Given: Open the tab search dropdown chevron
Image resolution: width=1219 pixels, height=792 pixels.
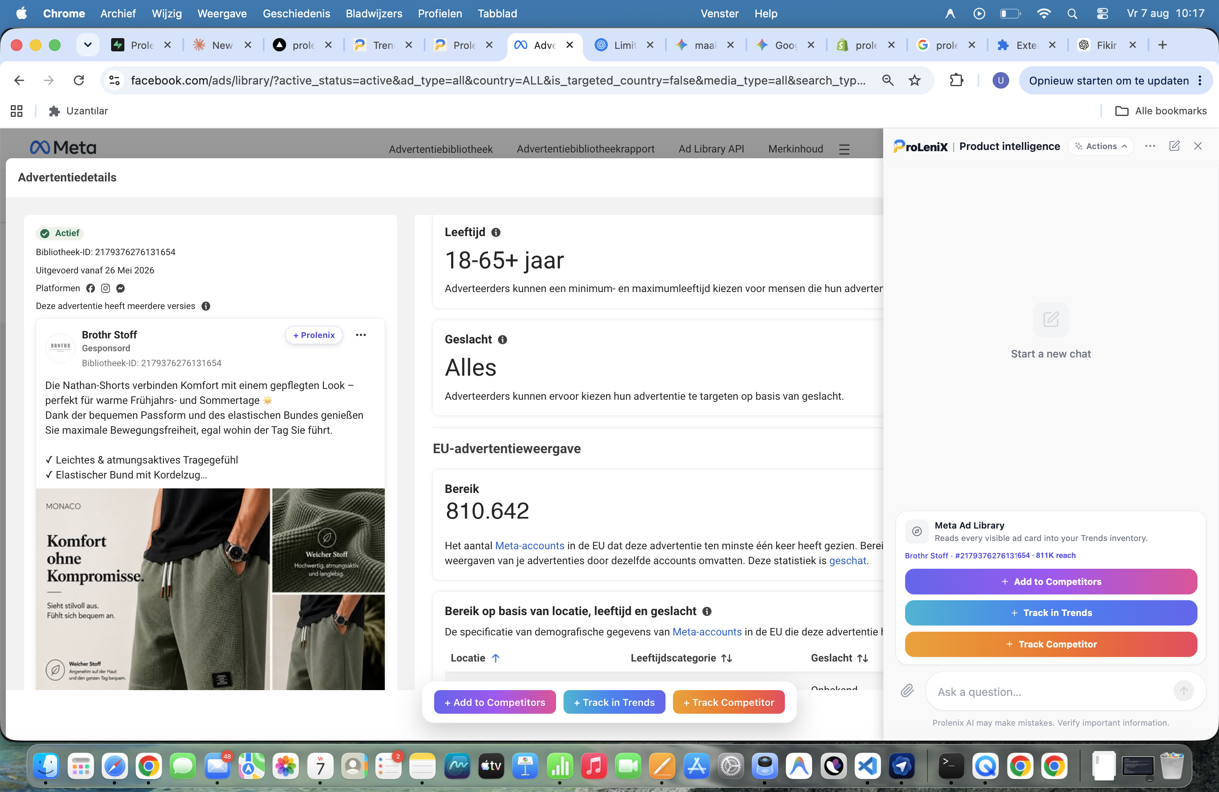Looking at the screenshot, I should [x=87, y=45].
